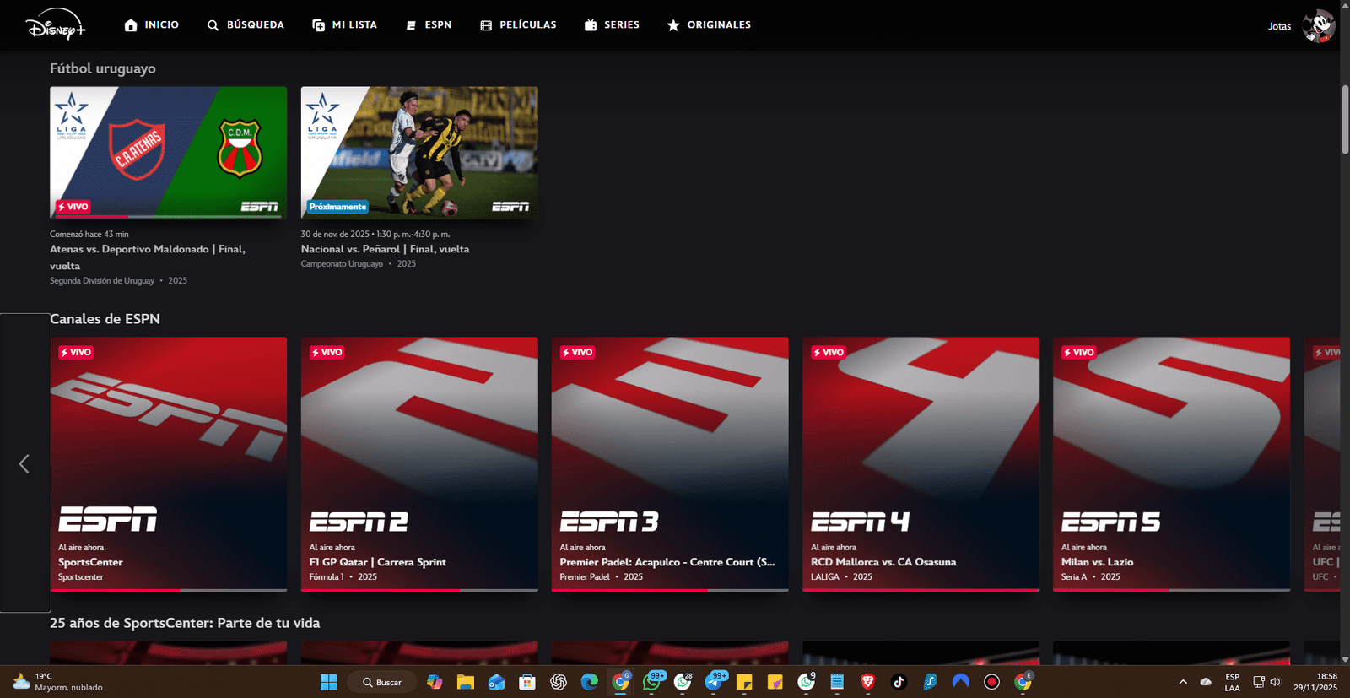Screen dimensions: 1350x698
Task: Select the ESPN navigation item
Action: click(x=429, y=25)
